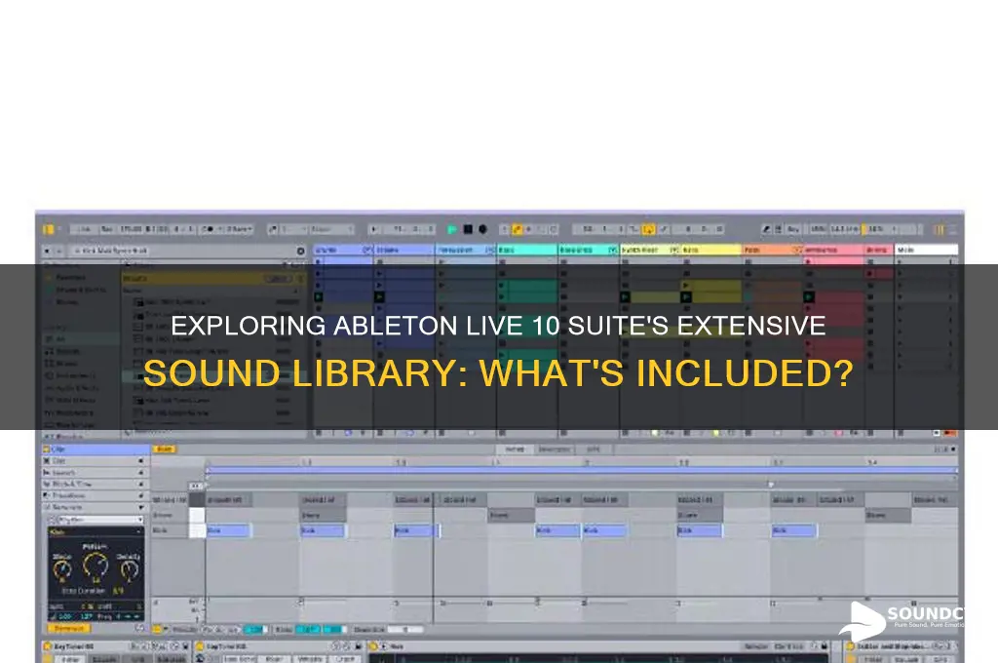Open MIDI map mode button

[818, 229]
